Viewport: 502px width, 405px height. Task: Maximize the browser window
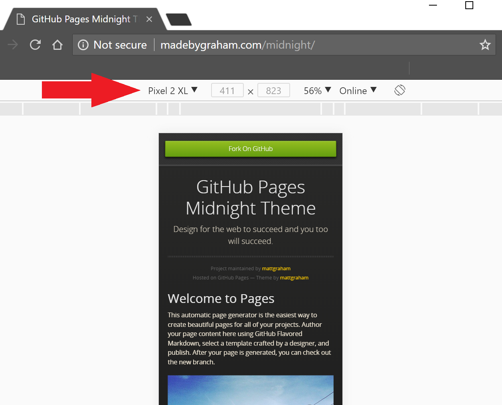[469, 5]
